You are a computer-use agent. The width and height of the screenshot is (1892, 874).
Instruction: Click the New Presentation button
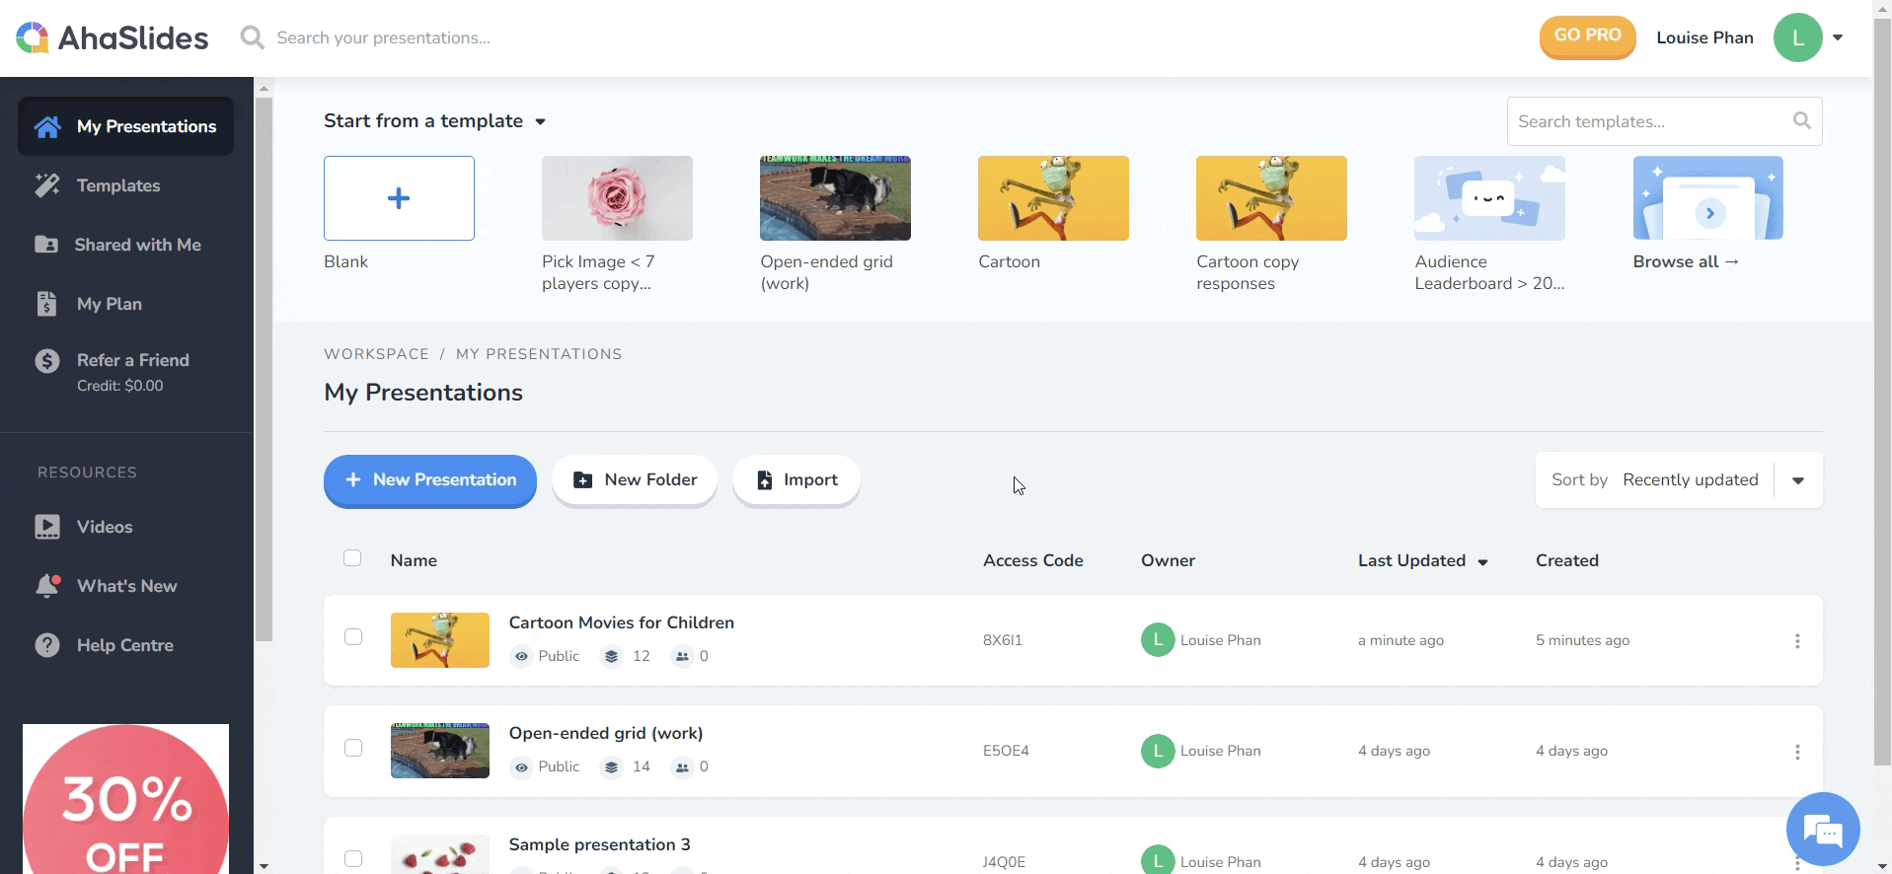[x=430, y=480]
